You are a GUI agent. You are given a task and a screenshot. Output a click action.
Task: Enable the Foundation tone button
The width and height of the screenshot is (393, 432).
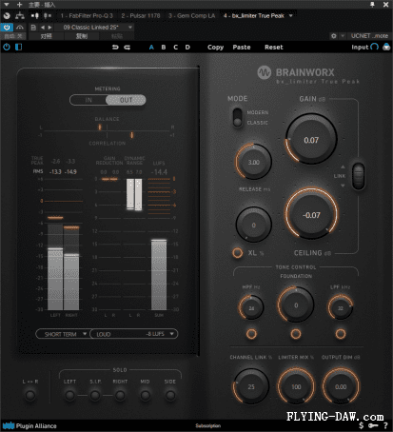pyautogui.click(x=296, y=334)
